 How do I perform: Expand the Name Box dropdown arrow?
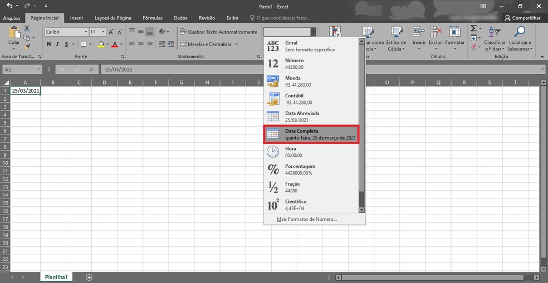coord(38,69)
